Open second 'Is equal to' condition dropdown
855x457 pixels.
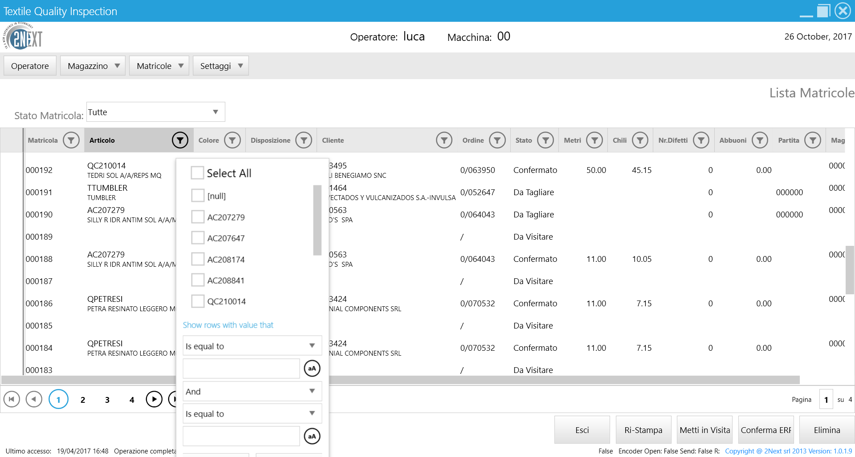pyautogui.click(x=252, y=413)
